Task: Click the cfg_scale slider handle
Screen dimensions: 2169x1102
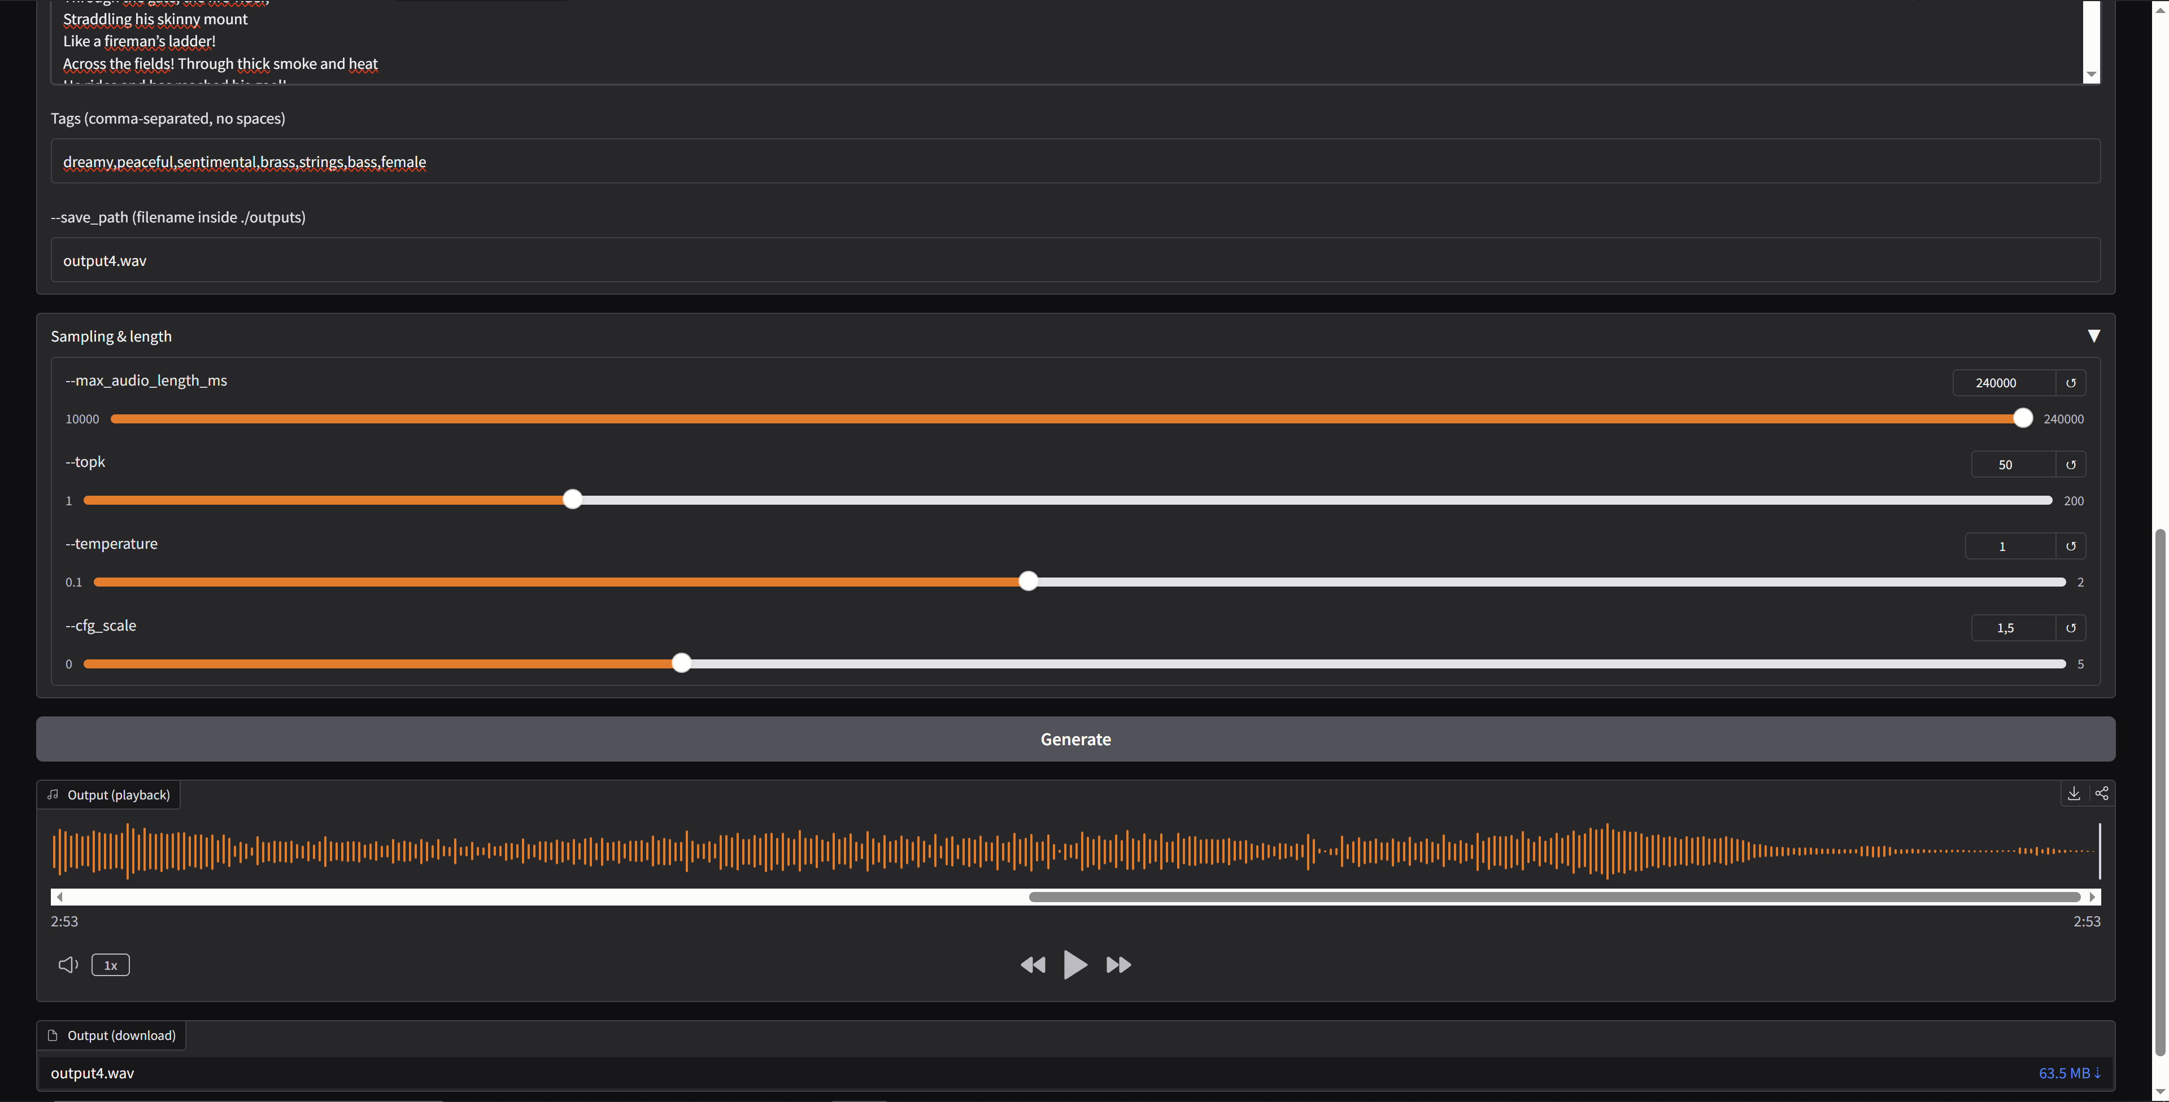Action: [x=681, y=663]
